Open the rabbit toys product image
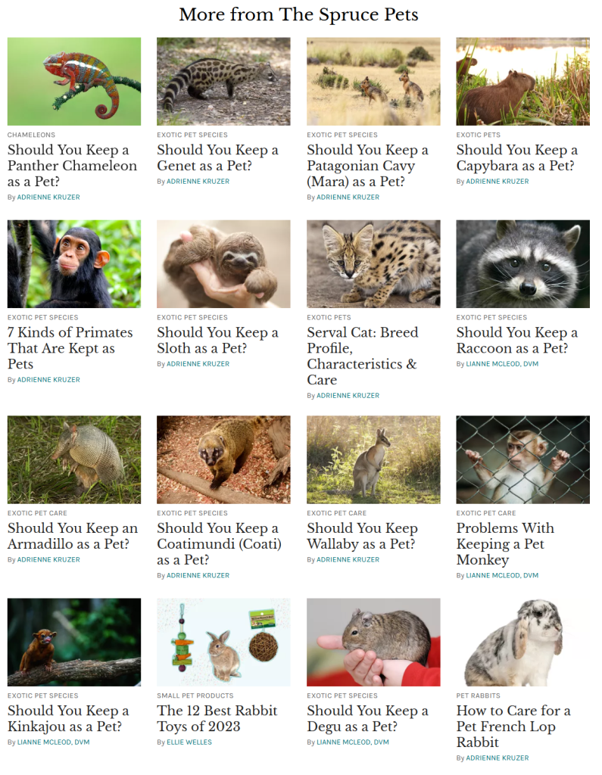This screenshot has width=602, height=775. [x=223, y=642]
